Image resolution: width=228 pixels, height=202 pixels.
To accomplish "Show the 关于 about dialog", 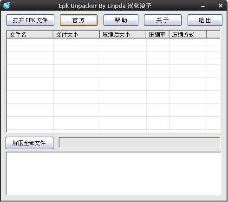I will 163,20.
